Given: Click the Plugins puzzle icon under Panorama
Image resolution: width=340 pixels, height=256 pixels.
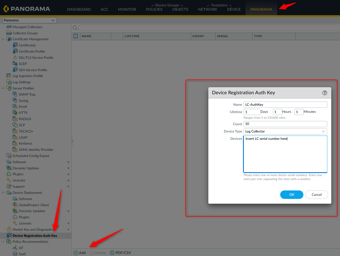Looking at the screenshot, I should 9,174.
